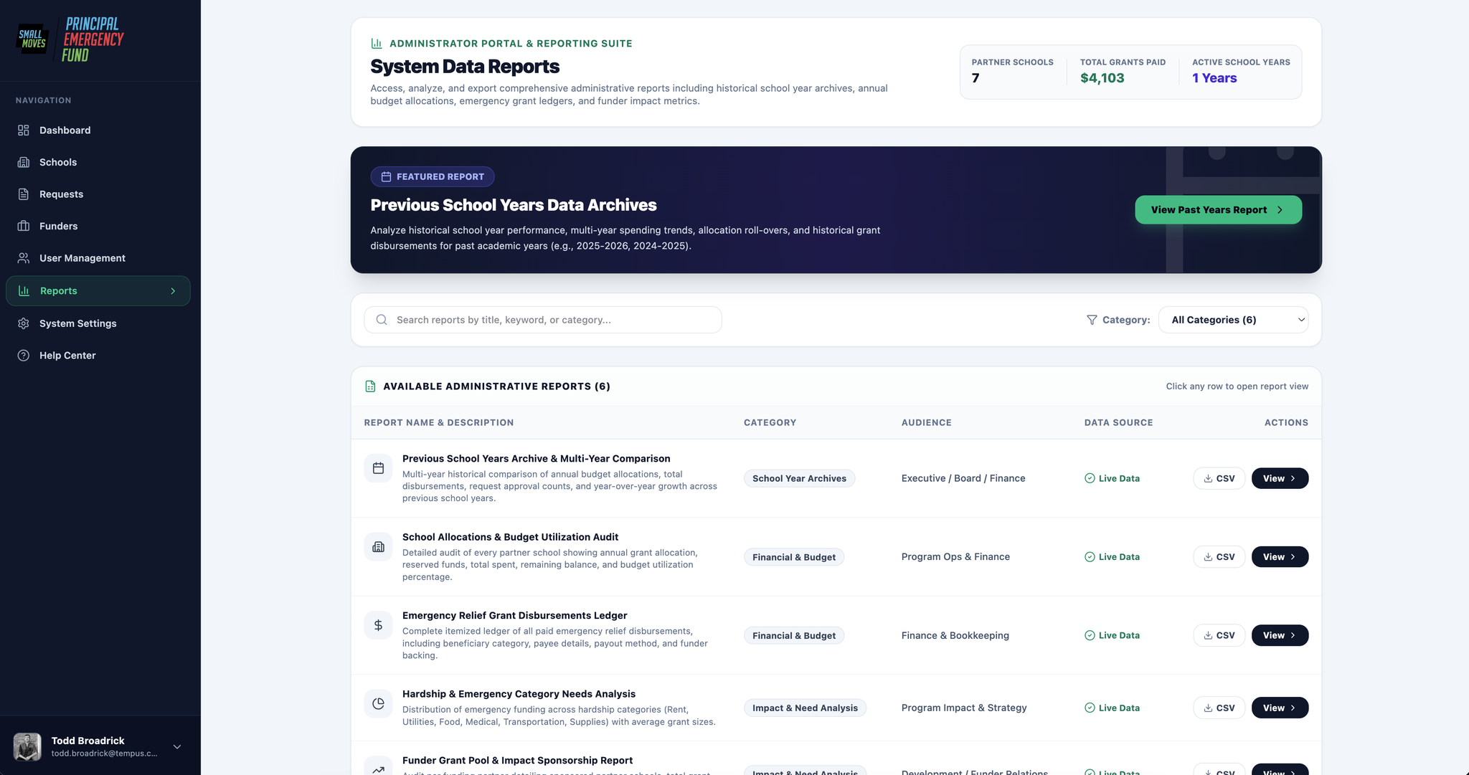Click the $4,103 total grants paid value
The width and height of the screenshot is (1469, 775).
pyautogui.click(x=1102, y=78)
